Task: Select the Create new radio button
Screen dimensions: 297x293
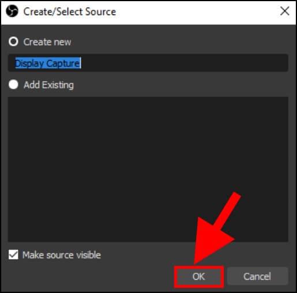Action: pos(13,42)
